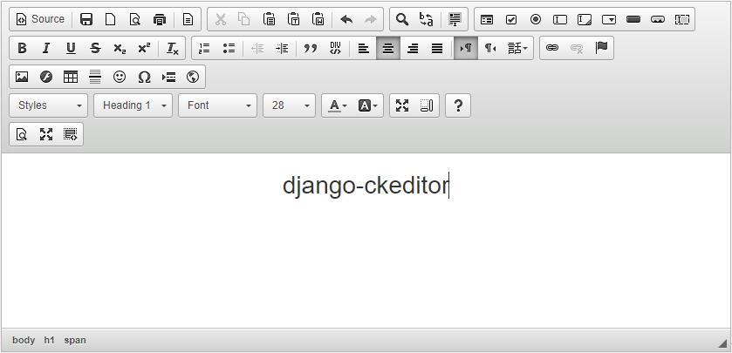Select the h1 element path item

(49, 340)
